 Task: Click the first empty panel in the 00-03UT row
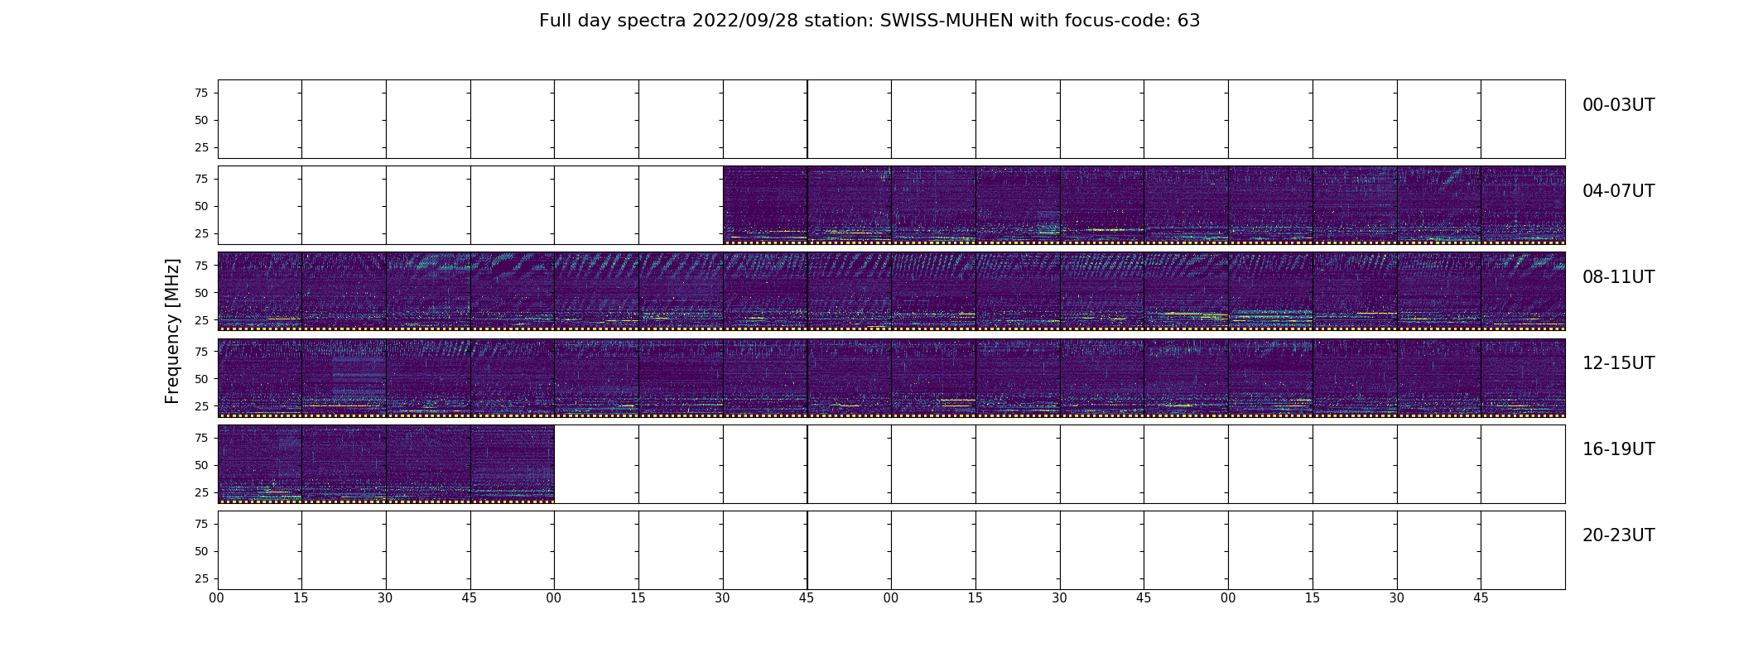pos(260,119)
